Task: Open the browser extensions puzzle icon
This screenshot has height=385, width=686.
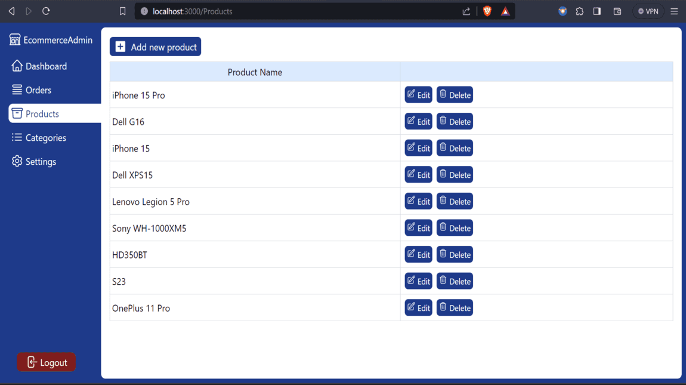Action: tap(579, 11)
